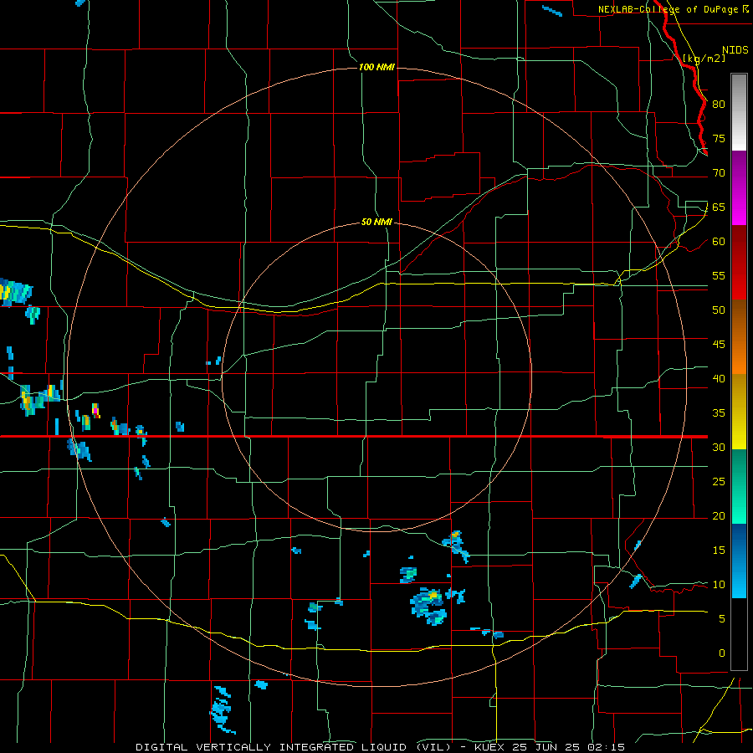Image resolution: width=753 pixels, height=753 pixels.
Task: Click the 100 NMI range ring label
Action: click(376, 67)
